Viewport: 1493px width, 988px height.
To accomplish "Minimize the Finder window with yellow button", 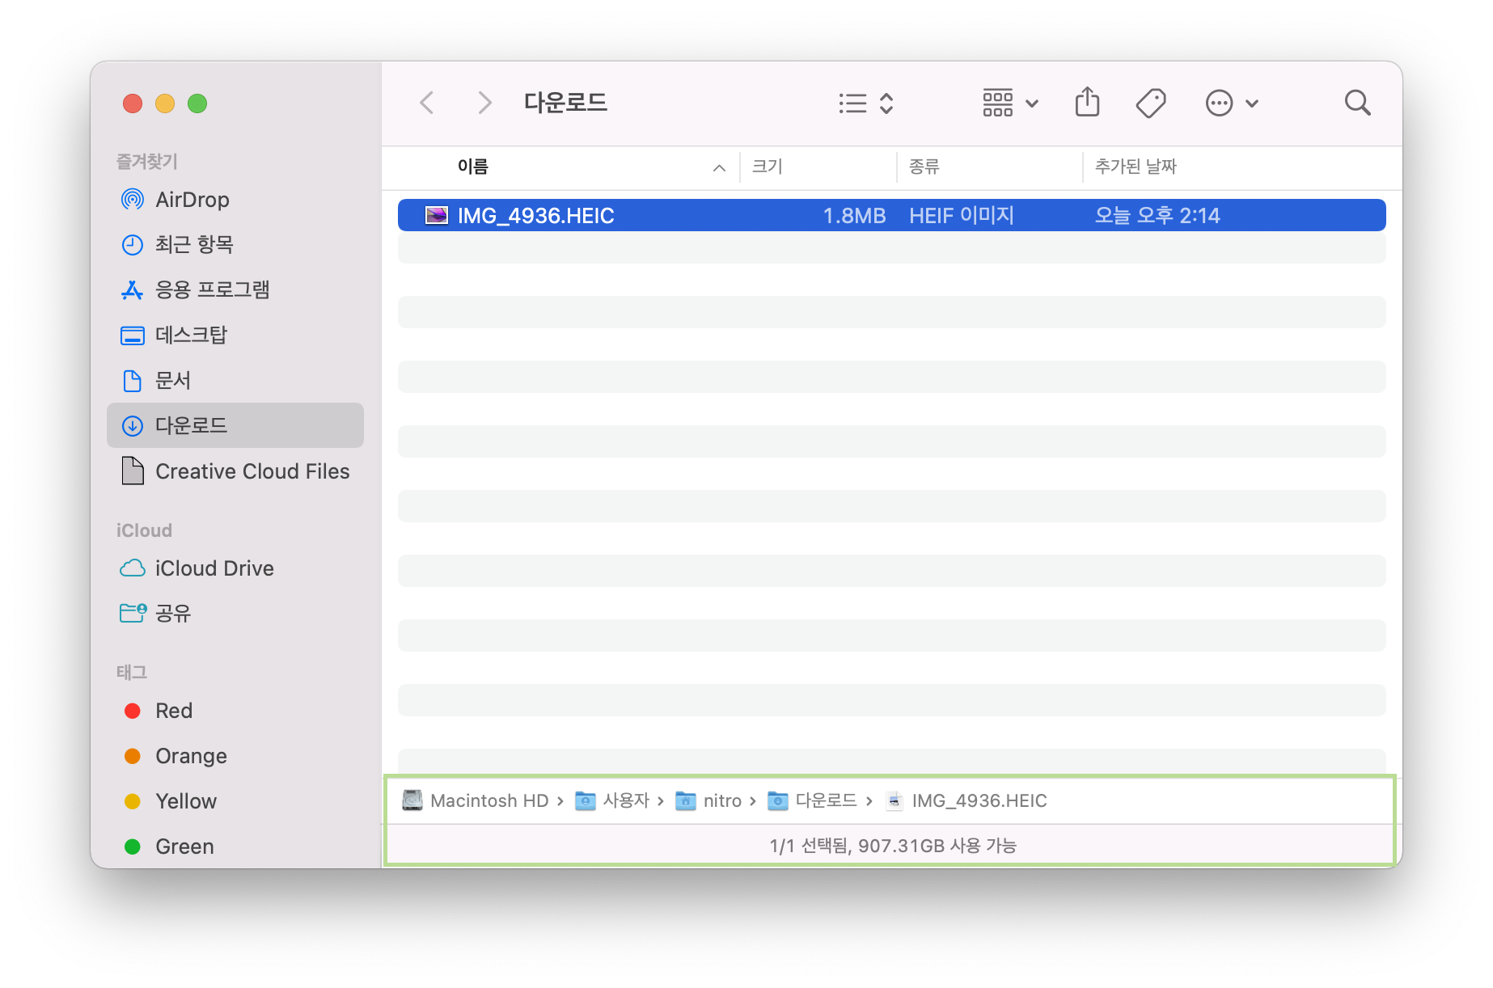I will [x=165, y=103].
